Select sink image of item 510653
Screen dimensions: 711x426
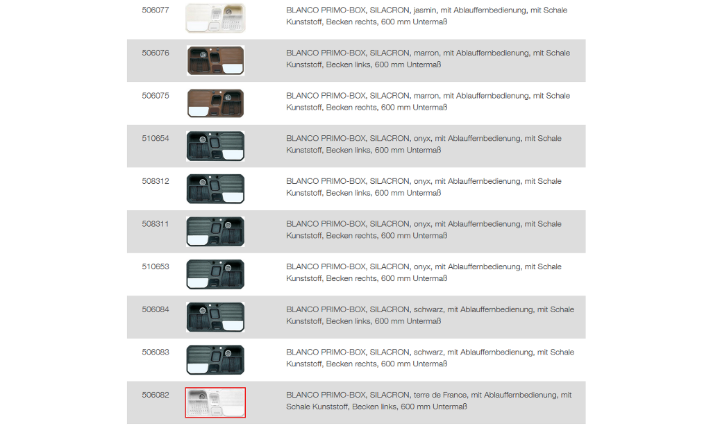pyautogui.click(x=215, y=274)
